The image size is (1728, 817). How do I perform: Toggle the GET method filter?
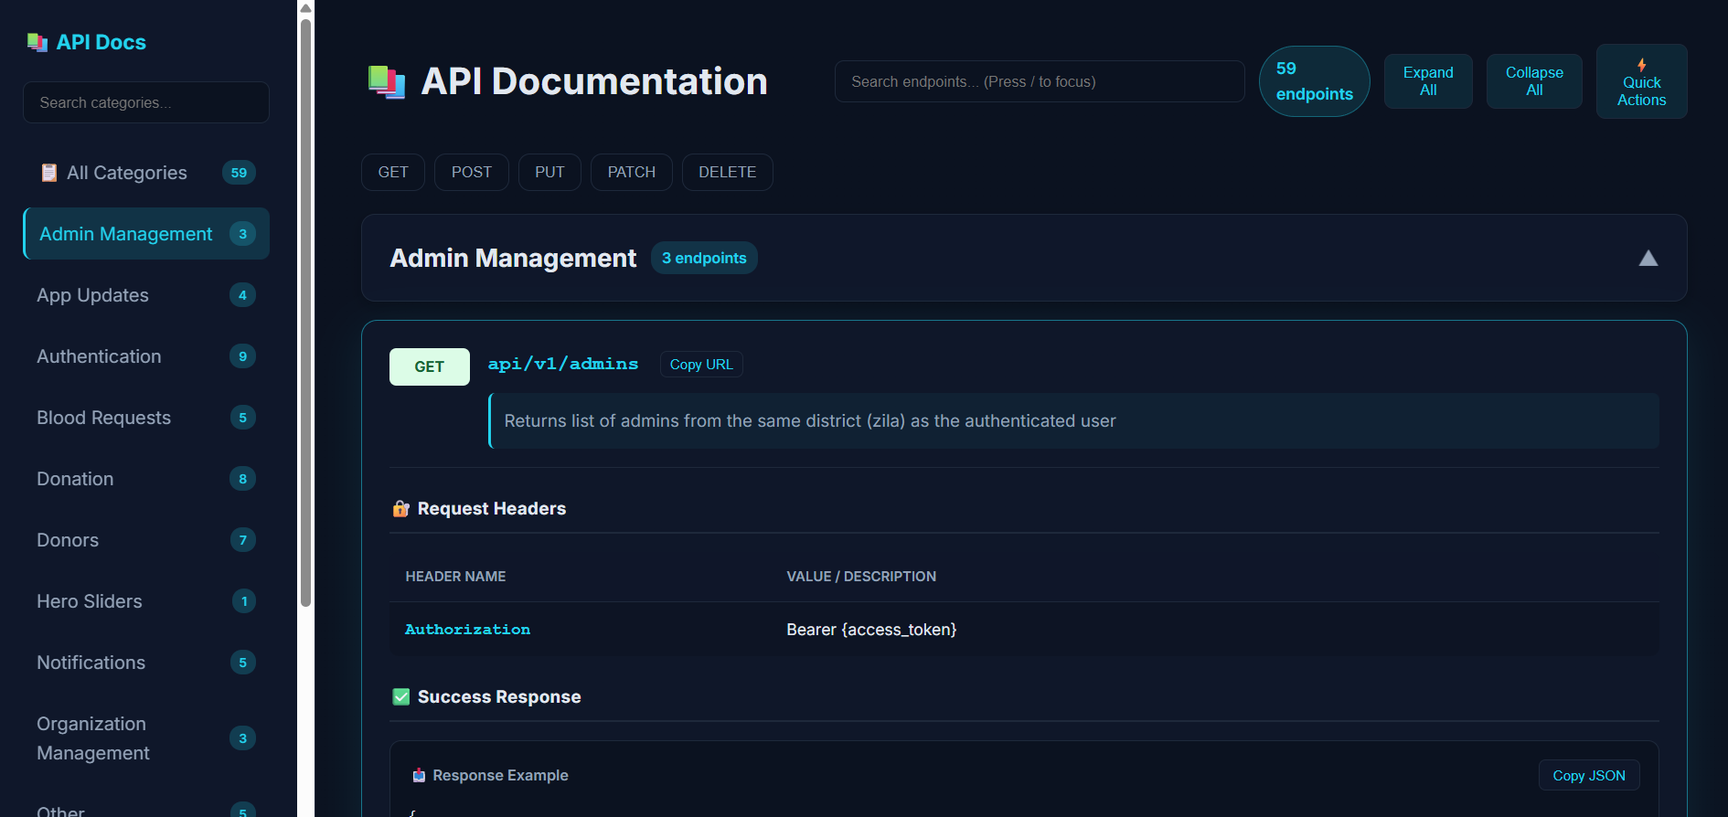(x=393, y=172)
